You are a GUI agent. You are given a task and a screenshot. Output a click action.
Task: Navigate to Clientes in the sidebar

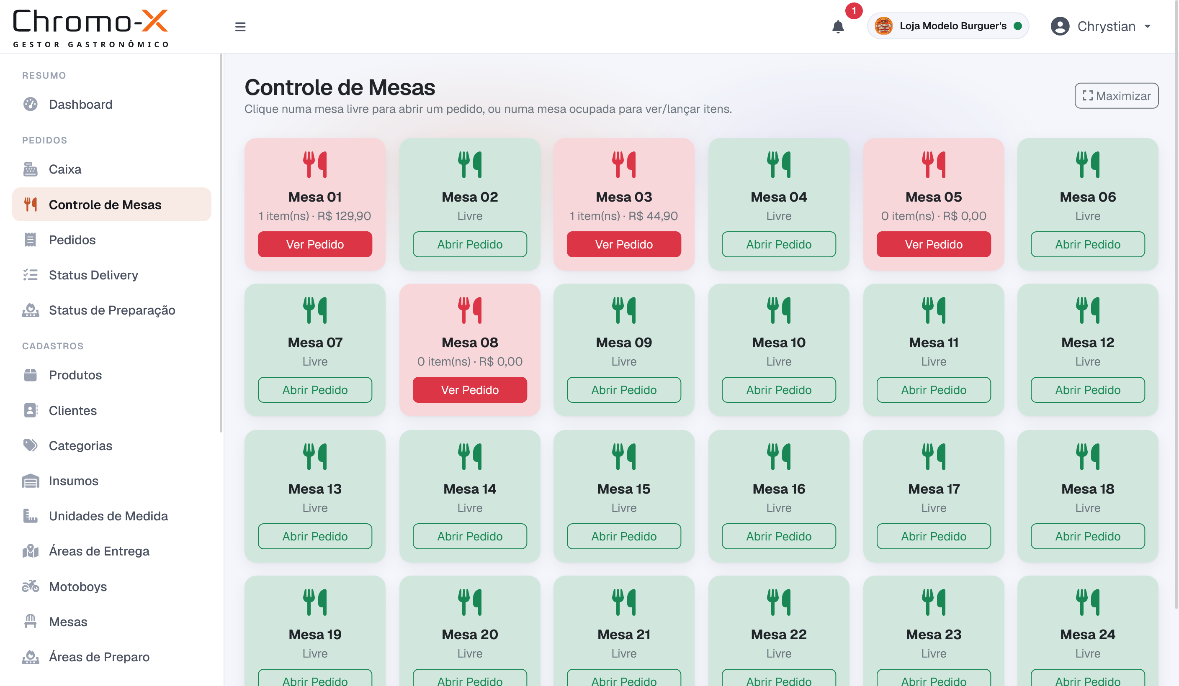112,410
